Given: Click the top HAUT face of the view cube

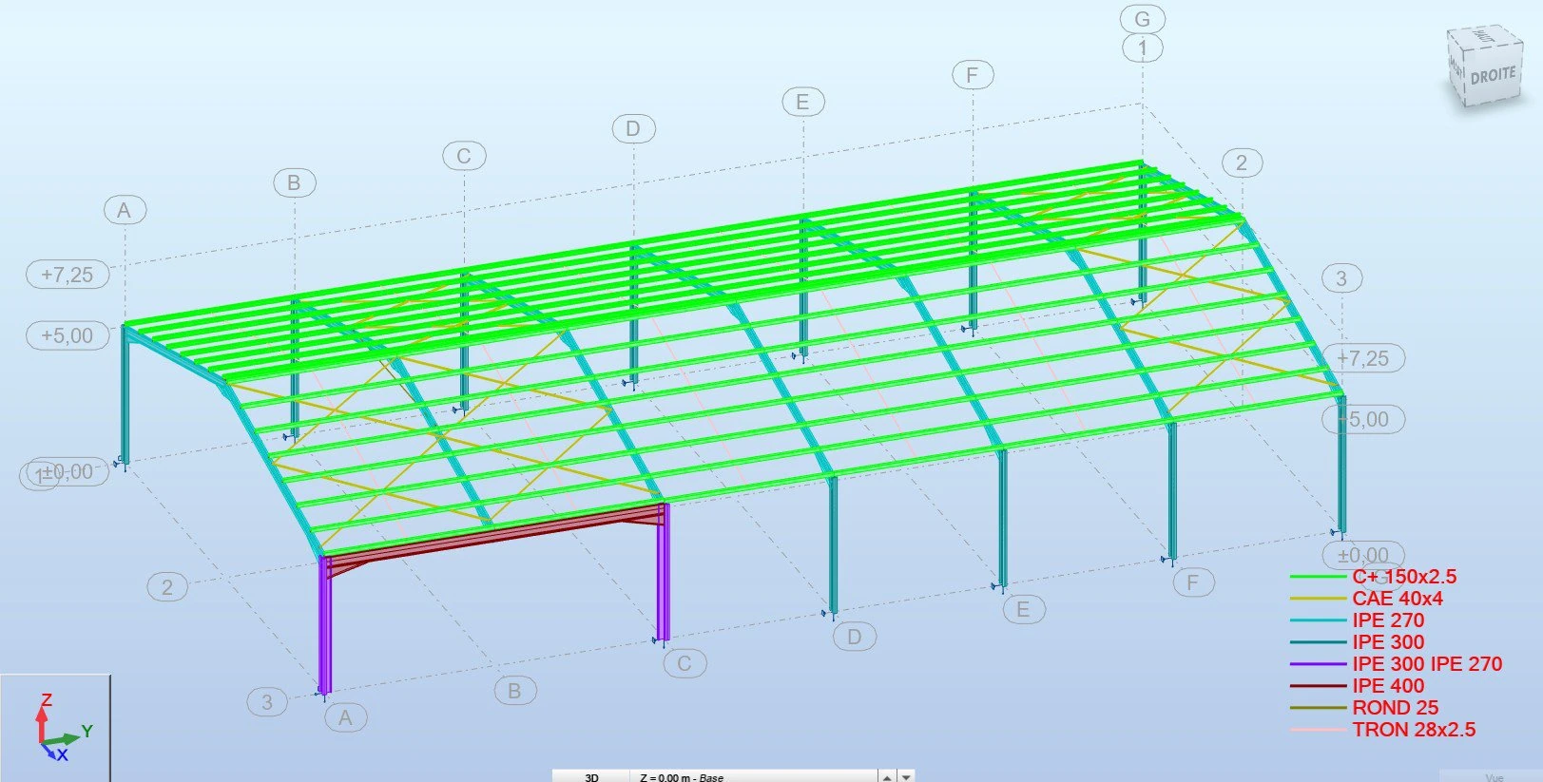Looking at the screenshot, I should tap(1482, 39).
